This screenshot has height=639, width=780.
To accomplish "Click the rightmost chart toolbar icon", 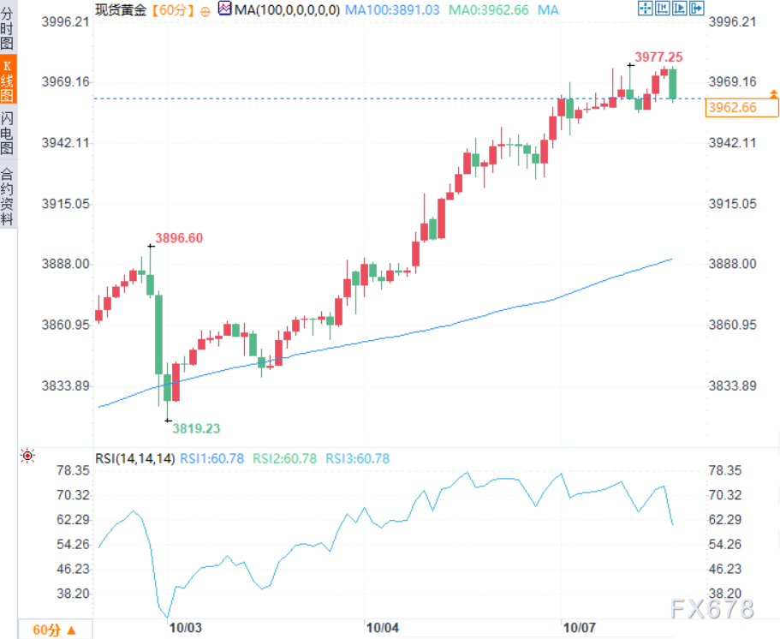I will point(698,9).
